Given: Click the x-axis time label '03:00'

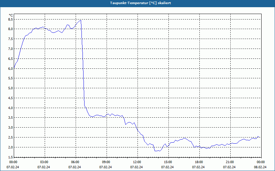Looking at the screenshot, I should pyautogui.click(x=44, y=162).
